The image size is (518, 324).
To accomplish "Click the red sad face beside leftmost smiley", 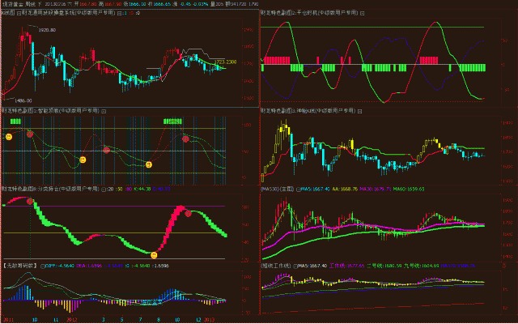I will pos(30,134).
